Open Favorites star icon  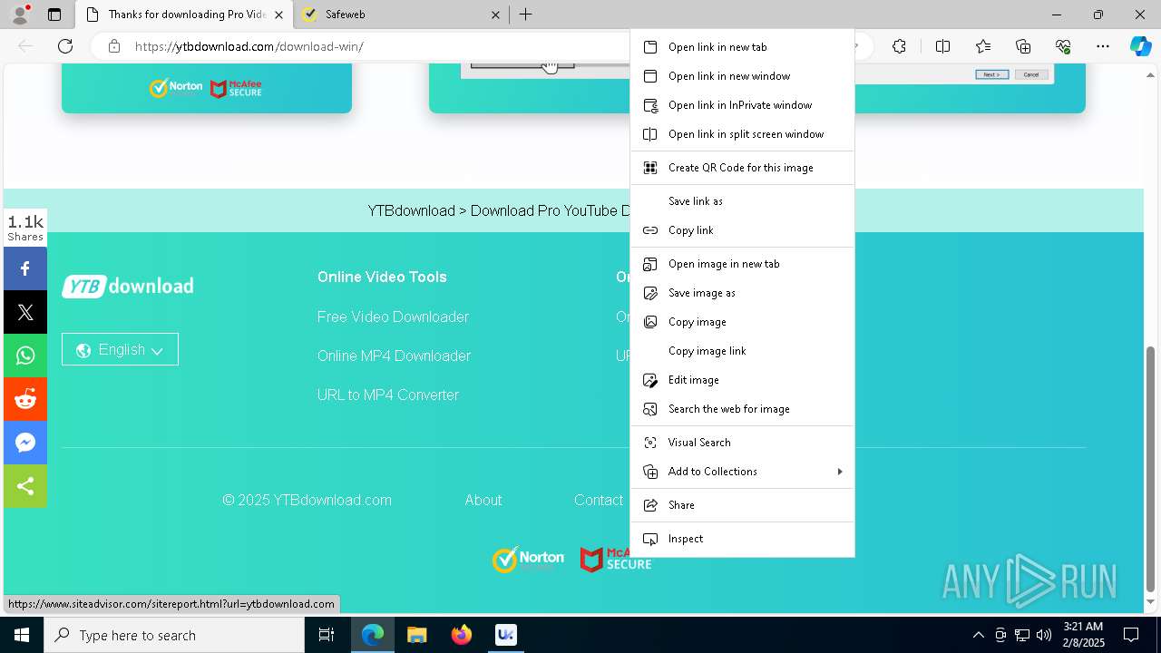[x=983, y=46]
